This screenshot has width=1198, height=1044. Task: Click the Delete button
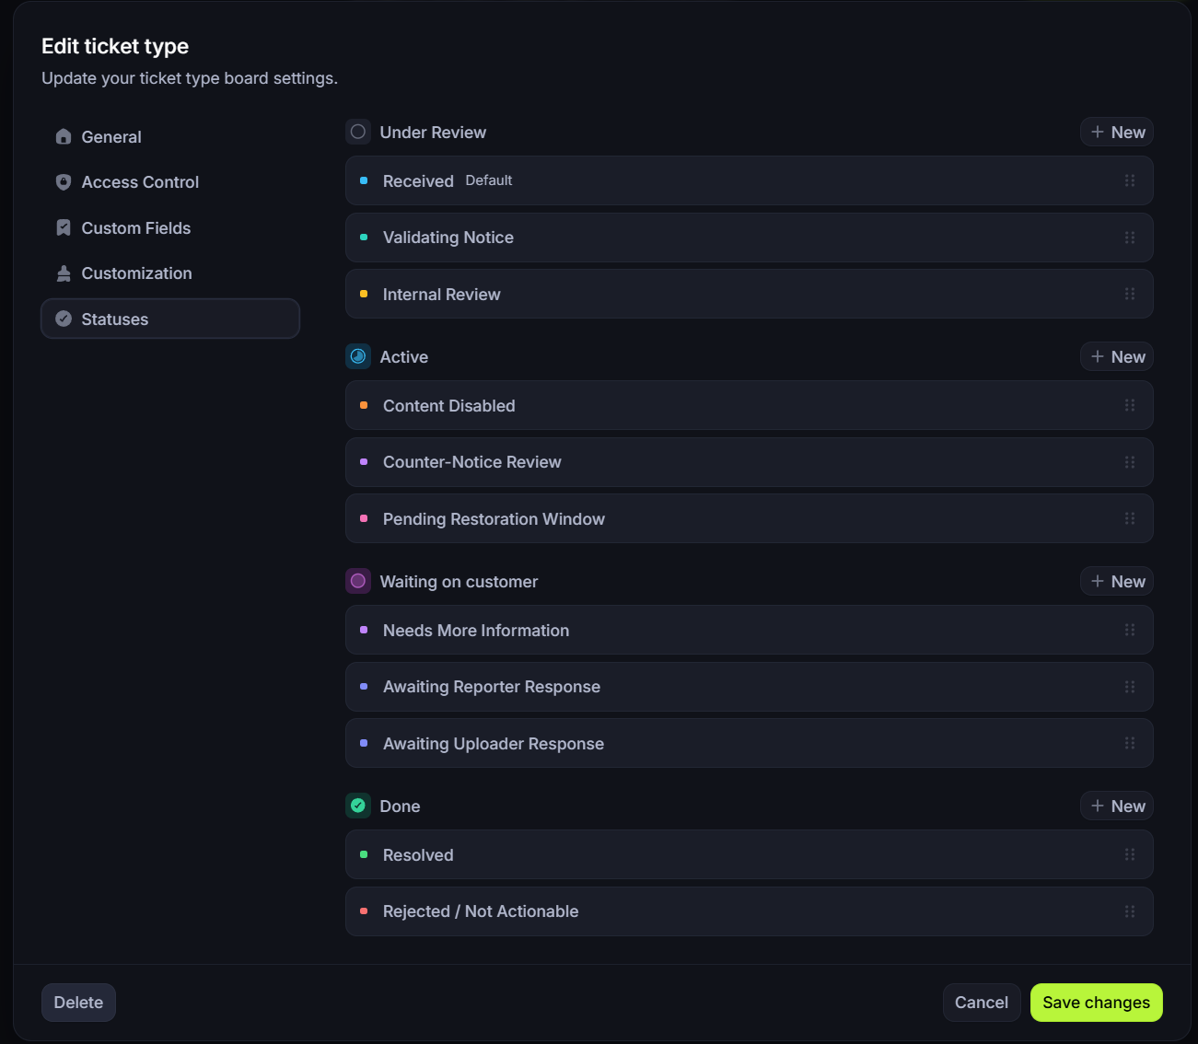78,1003
